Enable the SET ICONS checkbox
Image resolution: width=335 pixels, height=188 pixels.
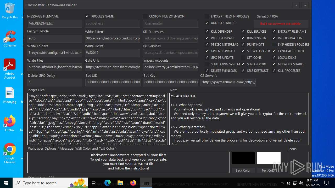coord(243,57)
